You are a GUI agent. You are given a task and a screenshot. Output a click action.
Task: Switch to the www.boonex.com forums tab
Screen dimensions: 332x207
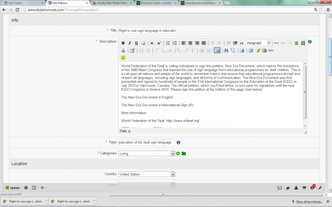click(201, 3)
